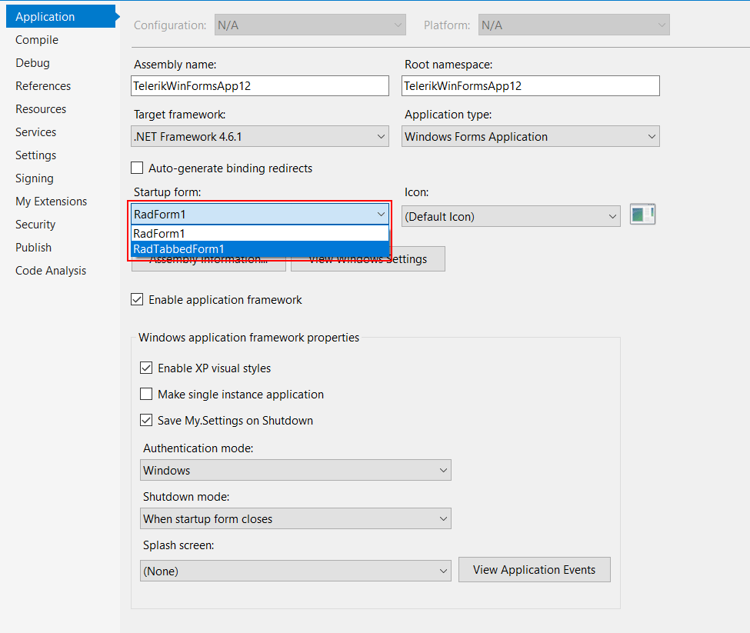The image size is (750, 633).
Task: Open the References settings page
Action: tap(42, 85)
